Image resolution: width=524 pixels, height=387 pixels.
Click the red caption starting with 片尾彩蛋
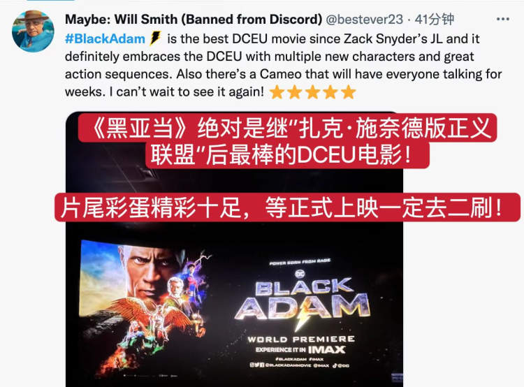click(287, 207)
